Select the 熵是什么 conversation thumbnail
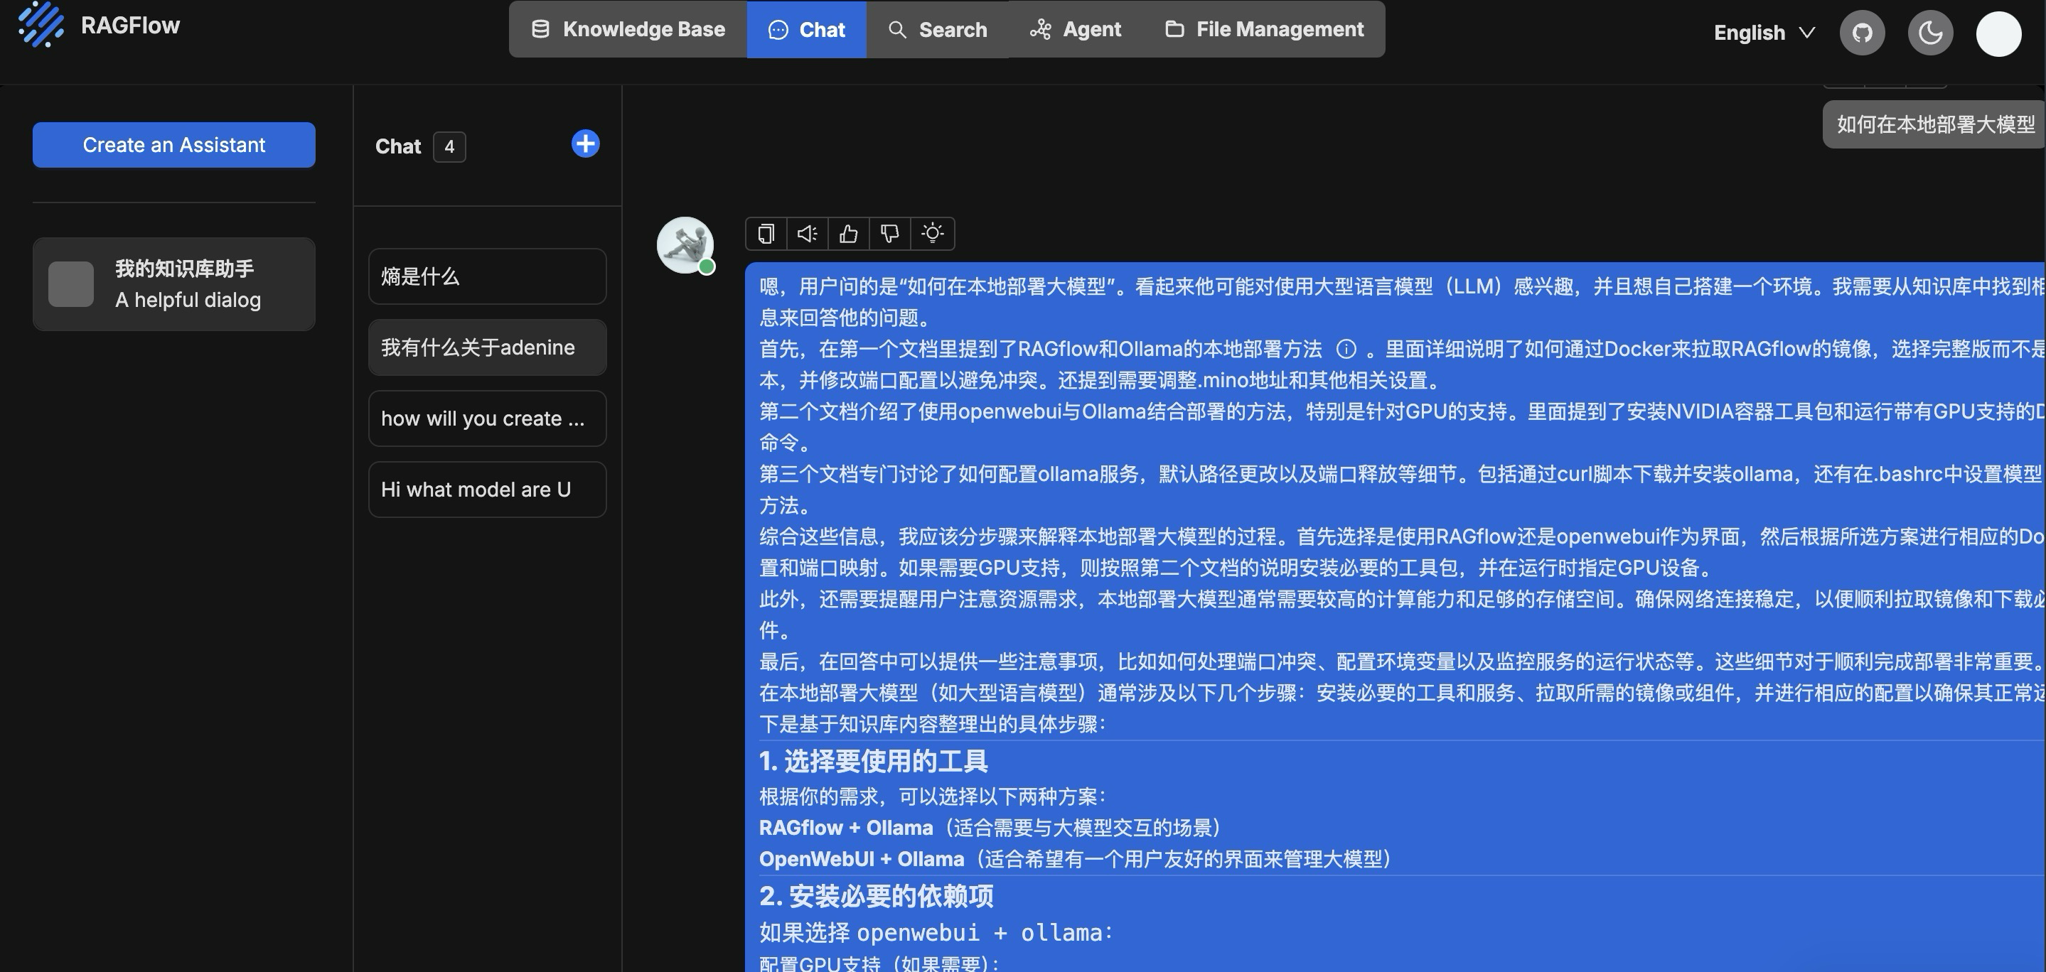Image resolution: width=2046 pixels, height=972 pixels. tap(487, 276)
